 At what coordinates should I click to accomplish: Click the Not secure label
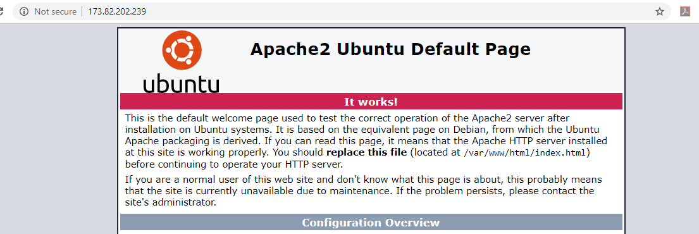pos(55,11)
